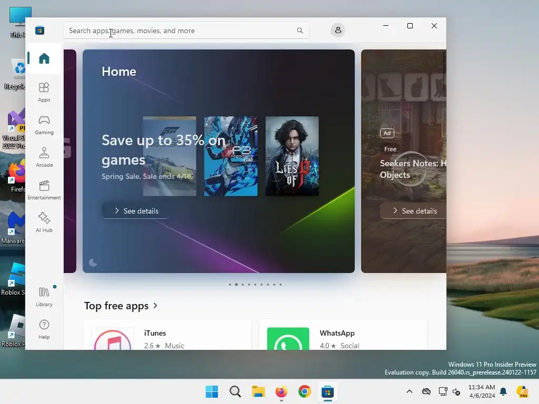Open taskbar Search
The image size is (539, 404).
(235, 391)
